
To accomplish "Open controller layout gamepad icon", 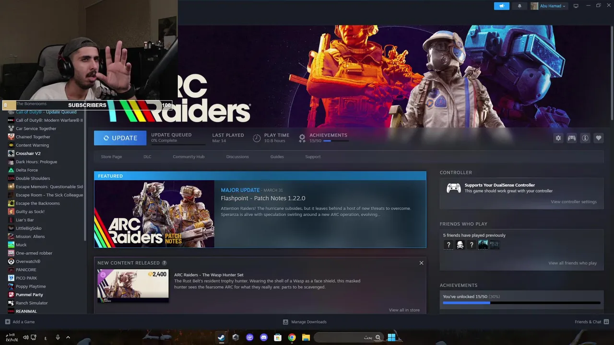I will (x=571, y=138).
